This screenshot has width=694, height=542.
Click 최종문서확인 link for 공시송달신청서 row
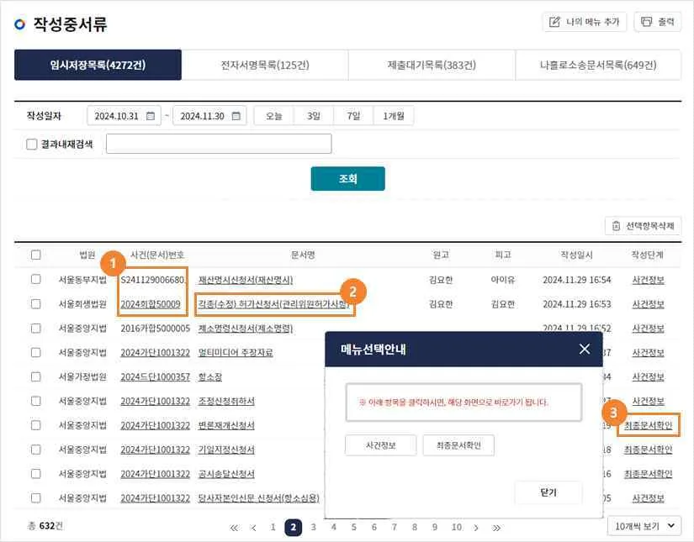click(648, 474)
